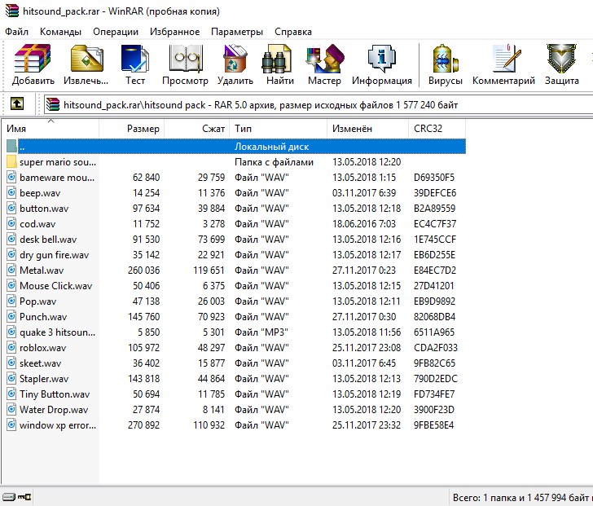Viewport: 593px width, 506px height.
Task: Start the Вирусы (Virus scan) tool
Action: (x=445, y=65)
